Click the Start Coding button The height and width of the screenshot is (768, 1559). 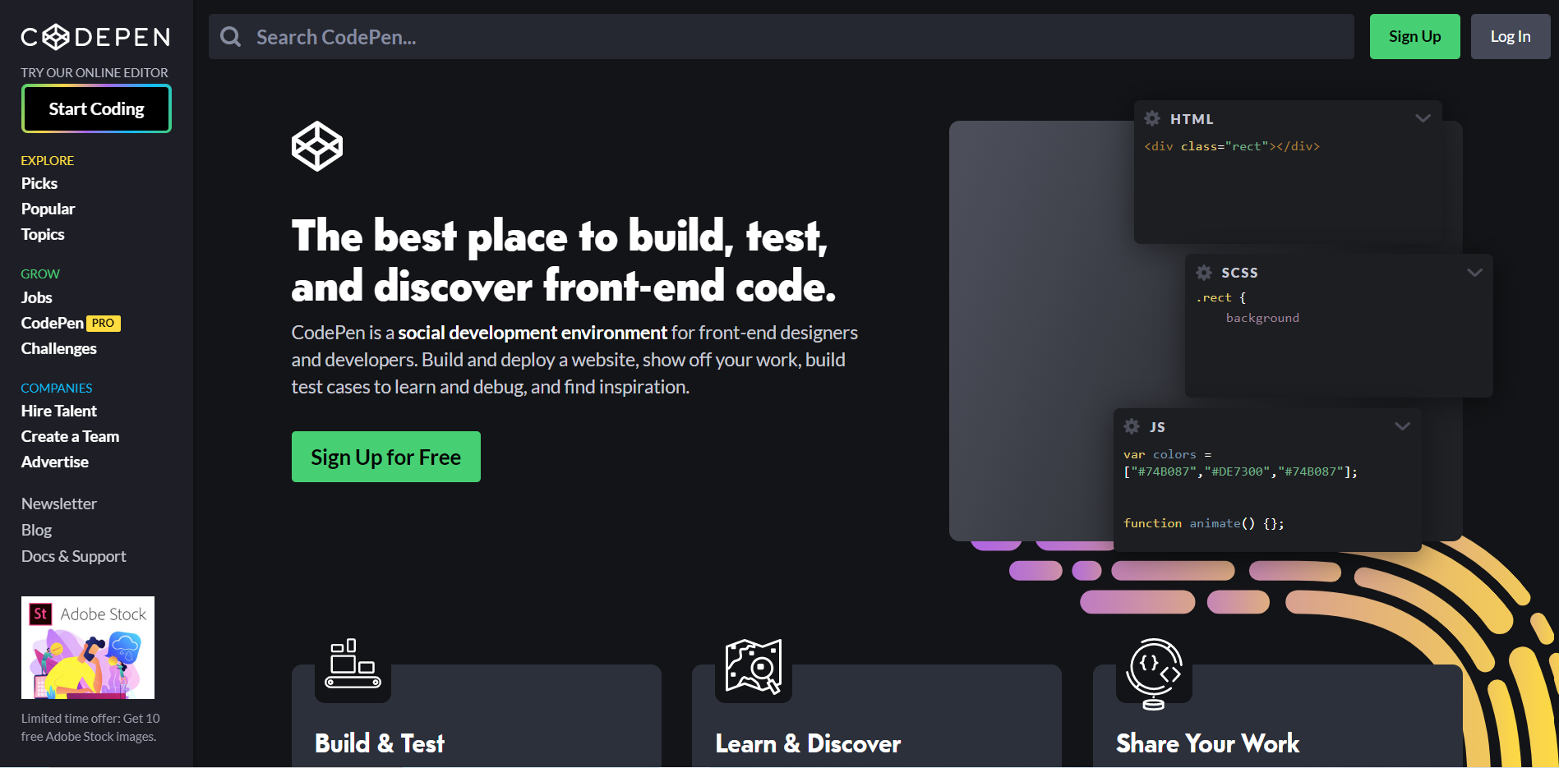click(96, 108)
